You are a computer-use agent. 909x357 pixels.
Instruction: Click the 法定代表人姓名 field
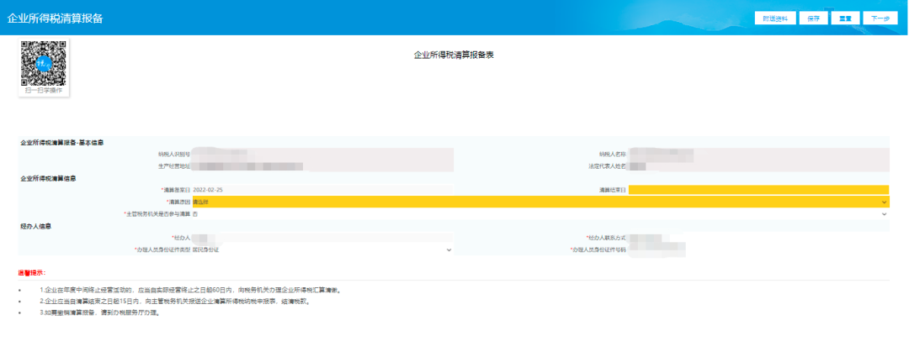click(757, 166)
